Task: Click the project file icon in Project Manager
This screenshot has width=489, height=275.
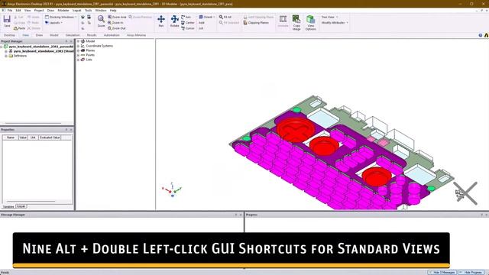Action: 6,47
